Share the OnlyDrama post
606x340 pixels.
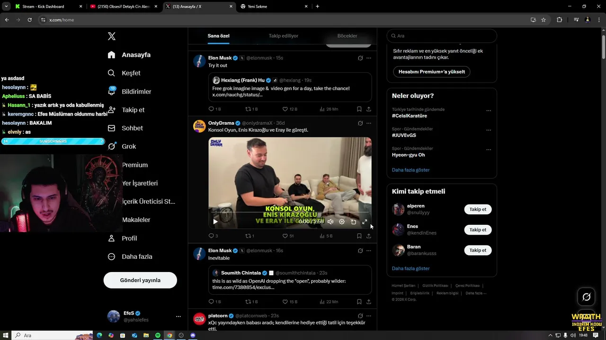[x=369, y=236]
